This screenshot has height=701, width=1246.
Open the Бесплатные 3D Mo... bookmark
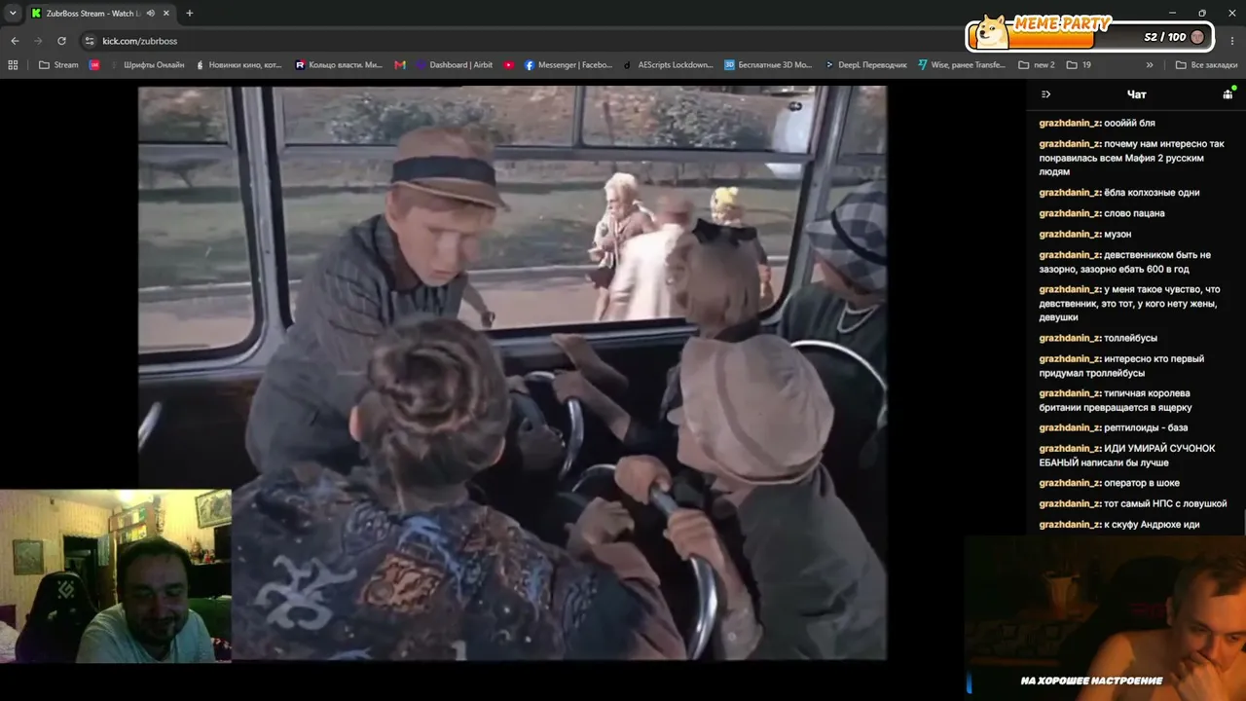[x=768, y=65]
